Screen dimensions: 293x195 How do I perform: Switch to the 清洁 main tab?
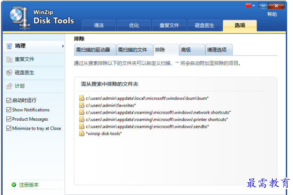(x=99, y=25)
